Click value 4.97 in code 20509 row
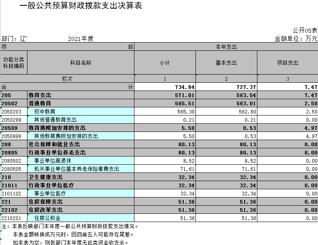This screenshot has height=245, width=318. click(x=288, y=128)
